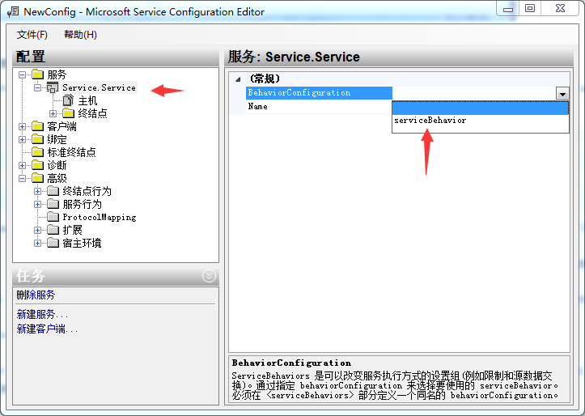Minimize the NewConfig editor window
This screenshot has width=585, height=416.
(508, 9)
